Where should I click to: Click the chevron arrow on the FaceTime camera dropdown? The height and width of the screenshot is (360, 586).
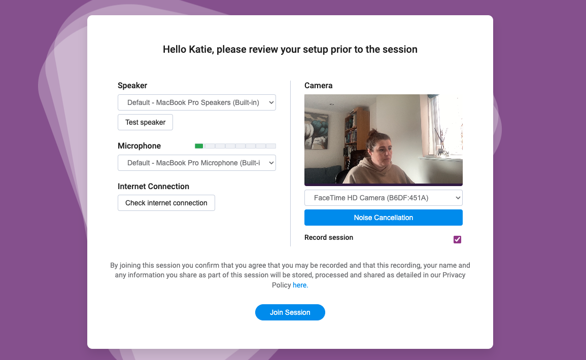click(458, 198)
